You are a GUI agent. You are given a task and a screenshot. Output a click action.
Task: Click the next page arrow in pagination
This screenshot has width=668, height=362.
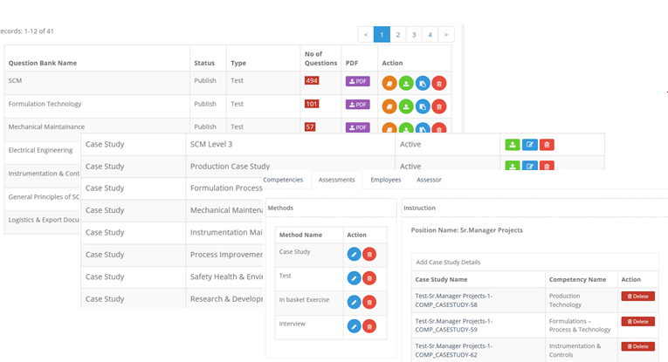[445, 35]
